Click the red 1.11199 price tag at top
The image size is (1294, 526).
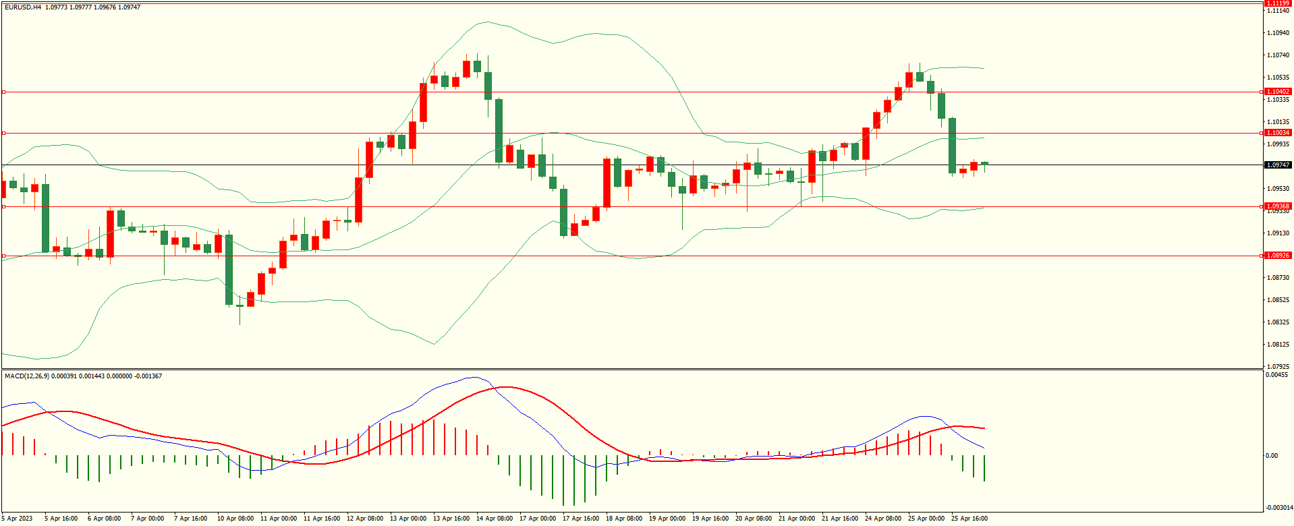(1278, 3)
